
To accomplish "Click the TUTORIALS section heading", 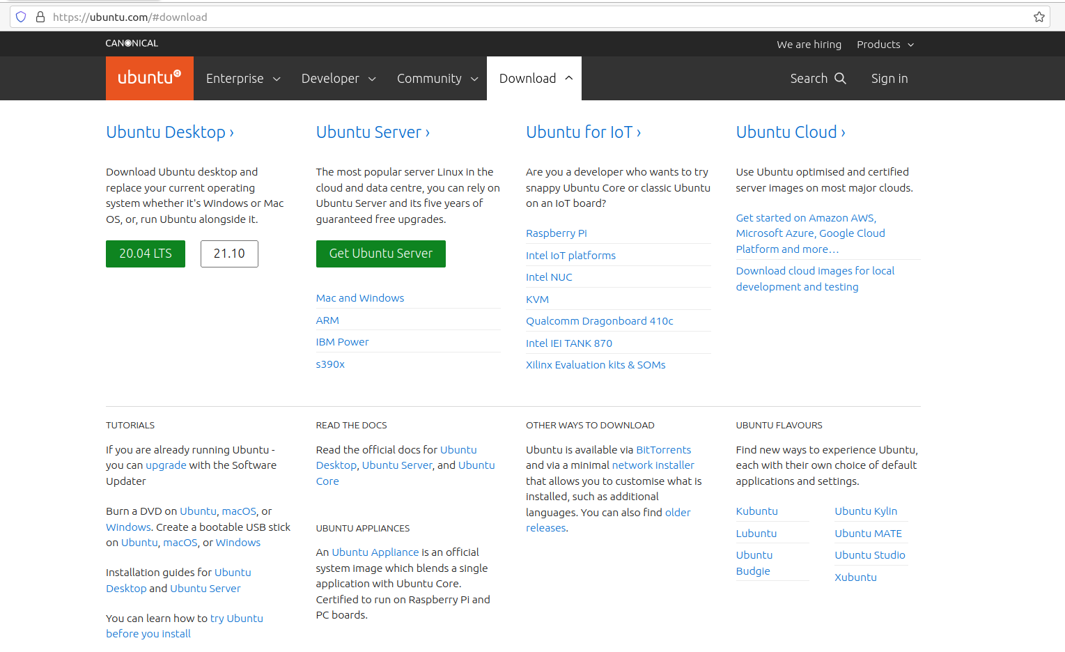I will (x=130, y=425).
